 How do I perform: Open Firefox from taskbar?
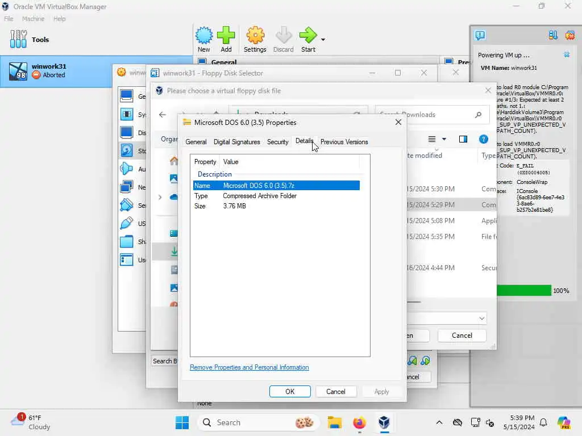pyautogui.click(x=359, y=422)
